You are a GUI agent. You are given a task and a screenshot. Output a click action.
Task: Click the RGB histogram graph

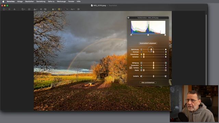[148, 27]
